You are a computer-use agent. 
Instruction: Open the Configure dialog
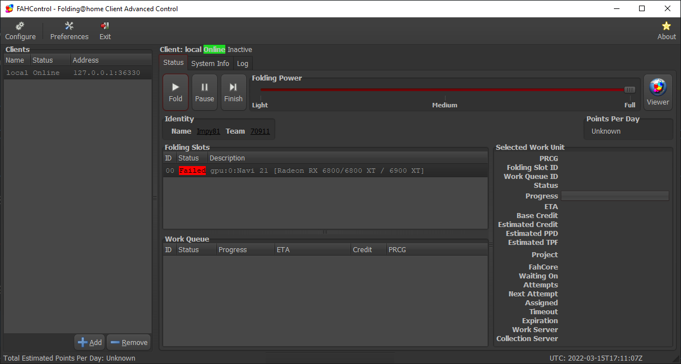21,31
